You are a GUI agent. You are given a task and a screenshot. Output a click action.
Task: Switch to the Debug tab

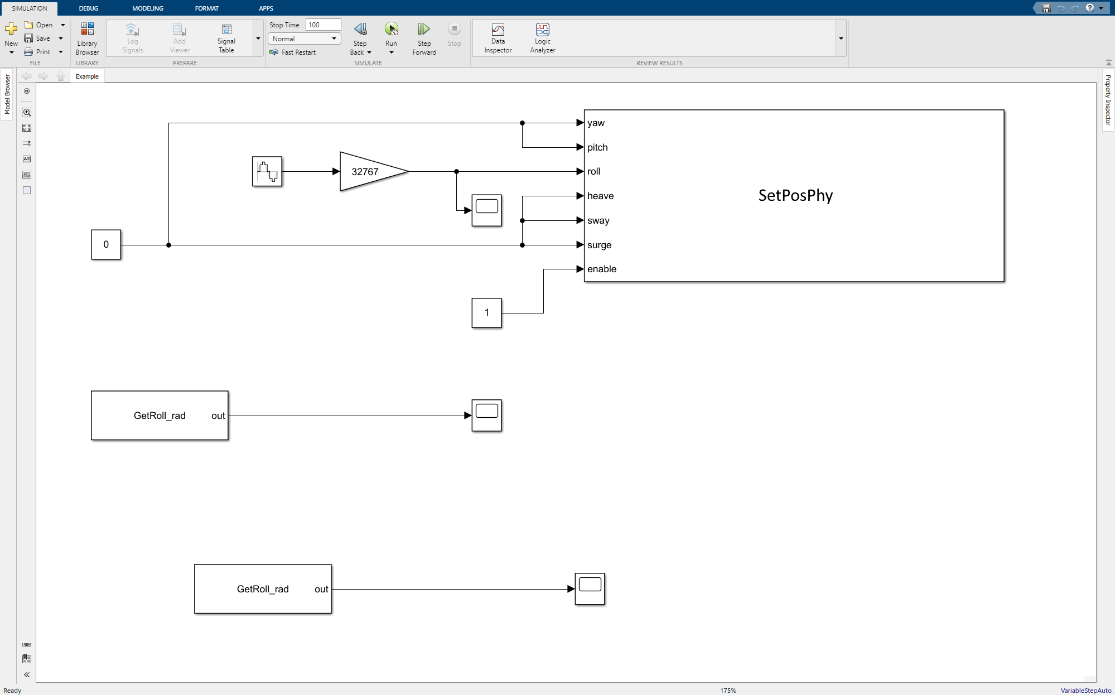coord(89,8)
